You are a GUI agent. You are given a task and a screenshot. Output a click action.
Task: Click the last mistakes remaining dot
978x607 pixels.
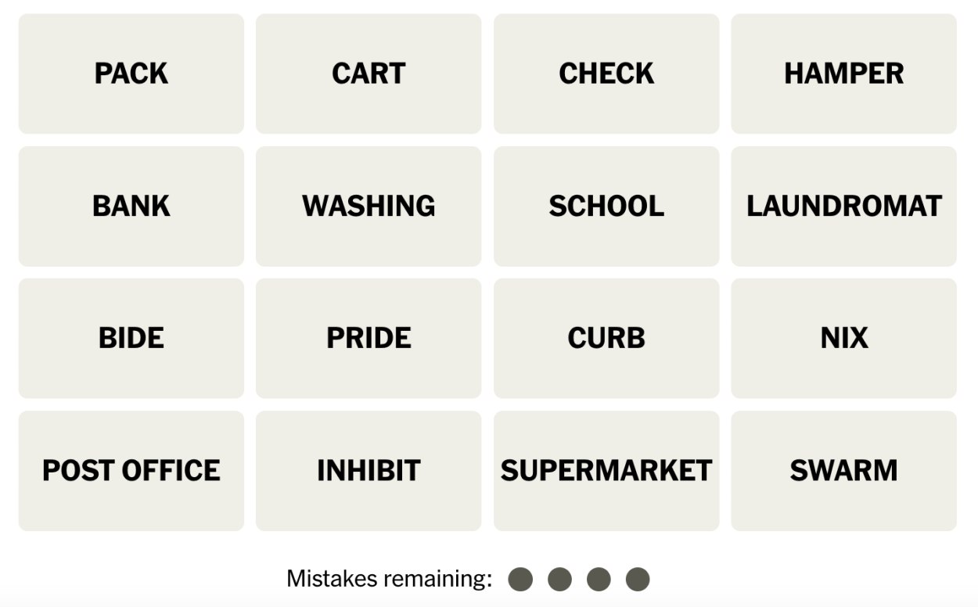[x=638, y=580]
